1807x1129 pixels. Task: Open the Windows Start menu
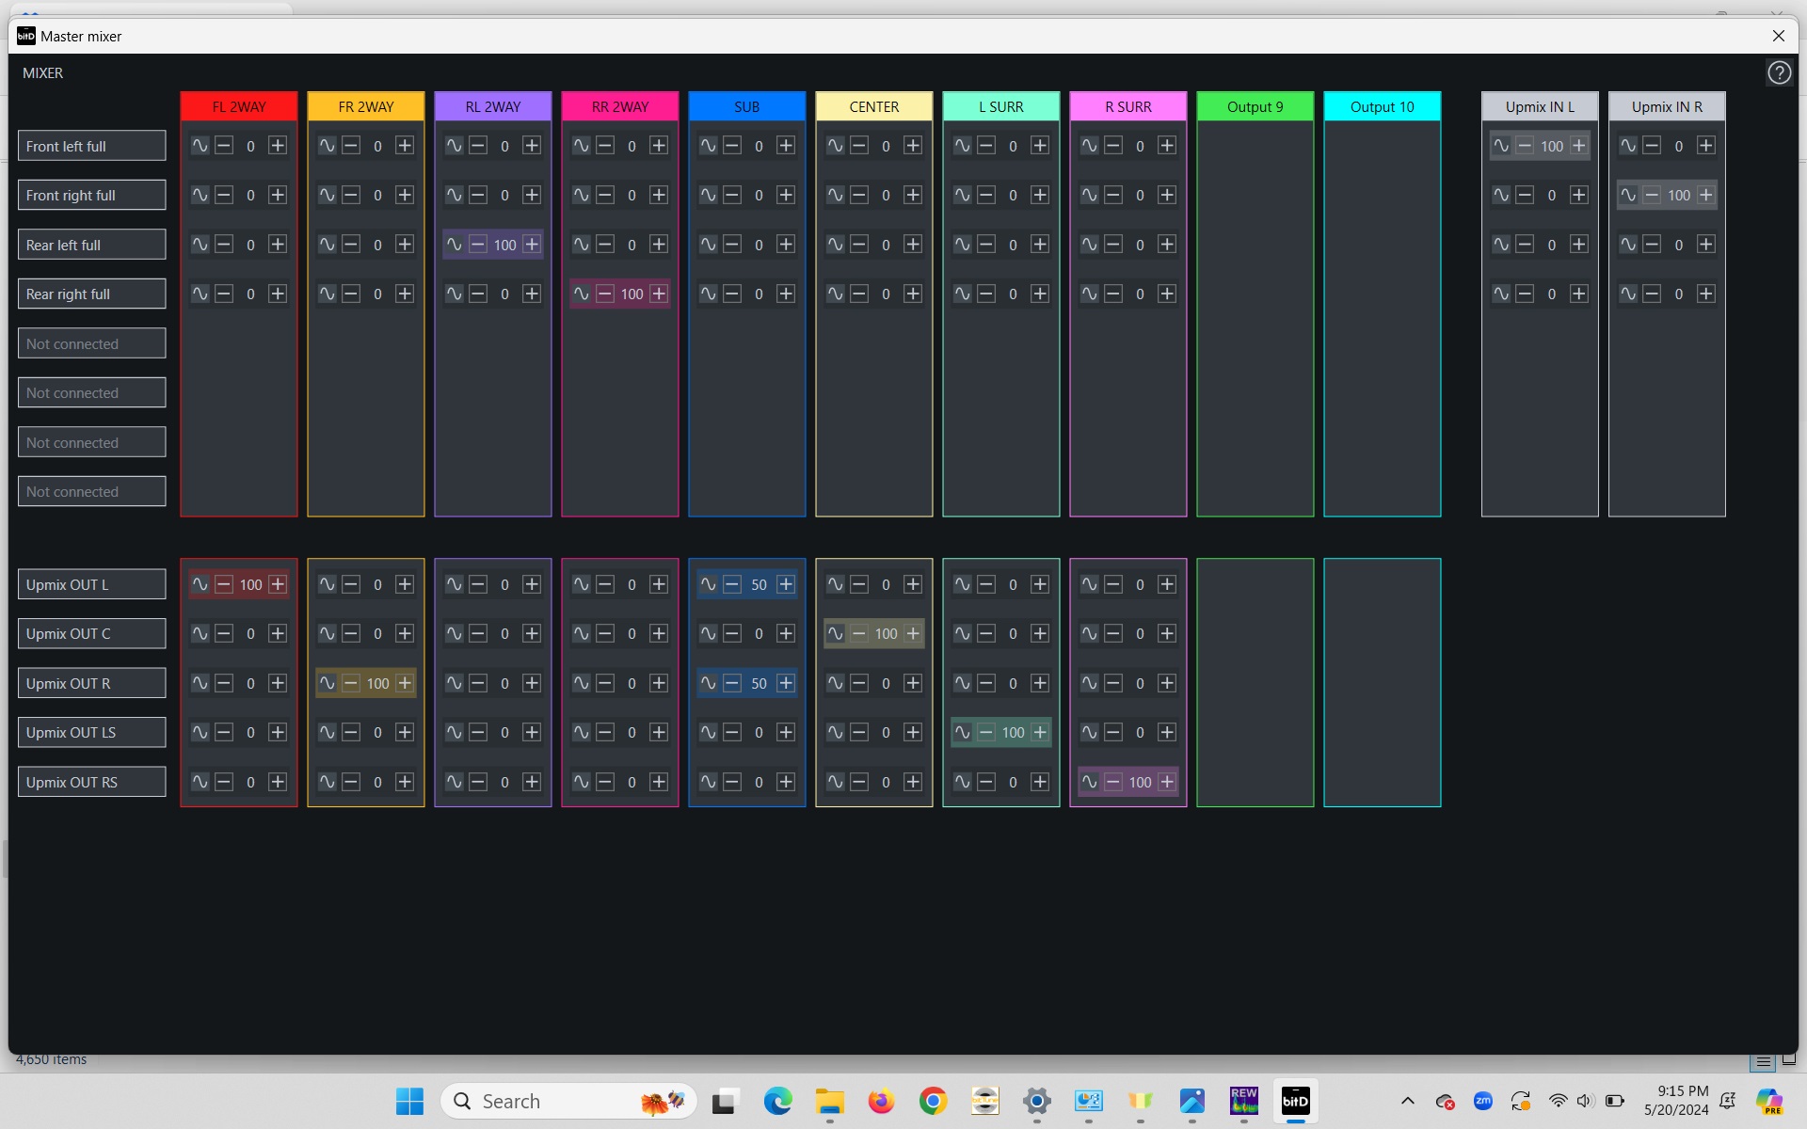tap(409, 1101)
